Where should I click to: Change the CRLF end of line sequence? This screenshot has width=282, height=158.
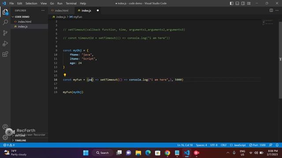(x=223, y=145)
